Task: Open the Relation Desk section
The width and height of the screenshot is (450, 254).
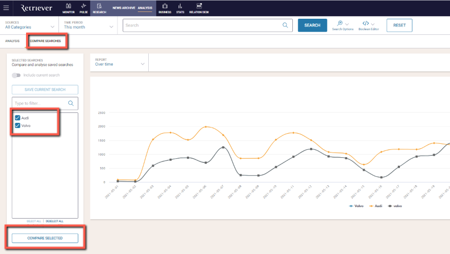Action: tap(199, 8)
